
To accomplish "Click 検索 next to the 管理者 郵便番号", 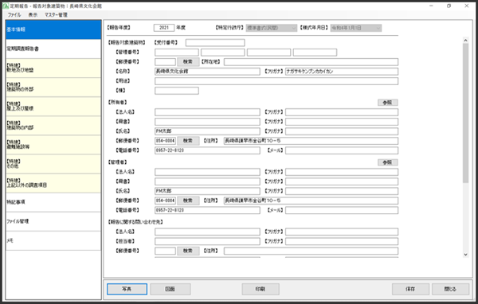I will 188,201.
